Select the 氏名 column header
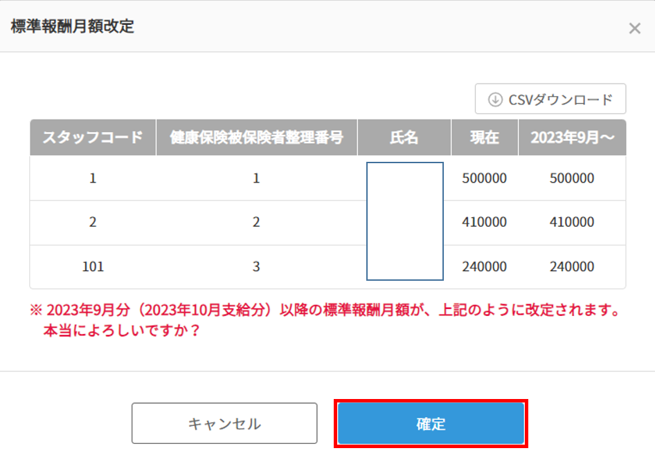This screenshot has height=473, width=655. [x=404, y=137]
